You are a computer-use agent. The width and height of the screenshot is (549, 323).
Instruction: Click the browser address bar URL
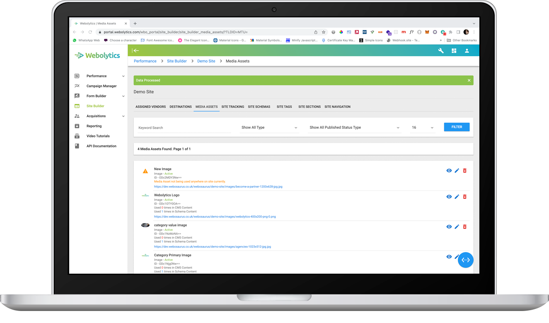pyautogui.click(x=176, y=32)
